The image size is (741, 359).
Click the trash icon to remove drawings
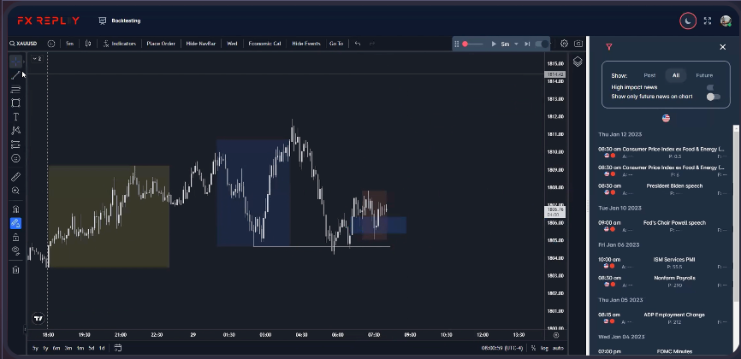click(x=15, y=270)
